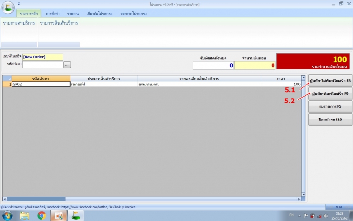353x221 pixels.
Task: Open the taskbar clock showing 18:28
Action: tap(339, 216)
